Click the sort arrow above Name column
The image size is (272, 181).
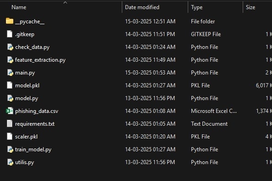(x=65, y=2)
